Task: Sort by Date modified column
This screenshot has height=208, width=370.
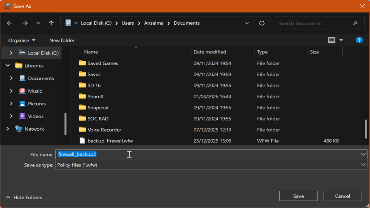Action: point(210,52)
